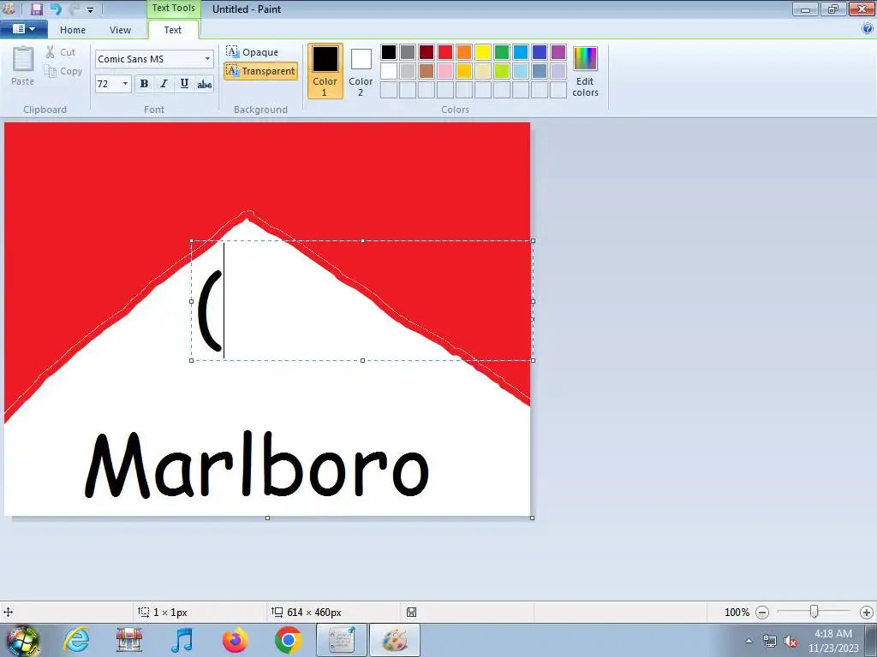Click the Cut scissors button
The height and width of the screenshot is (657, 877).
[x=61, y=52]
